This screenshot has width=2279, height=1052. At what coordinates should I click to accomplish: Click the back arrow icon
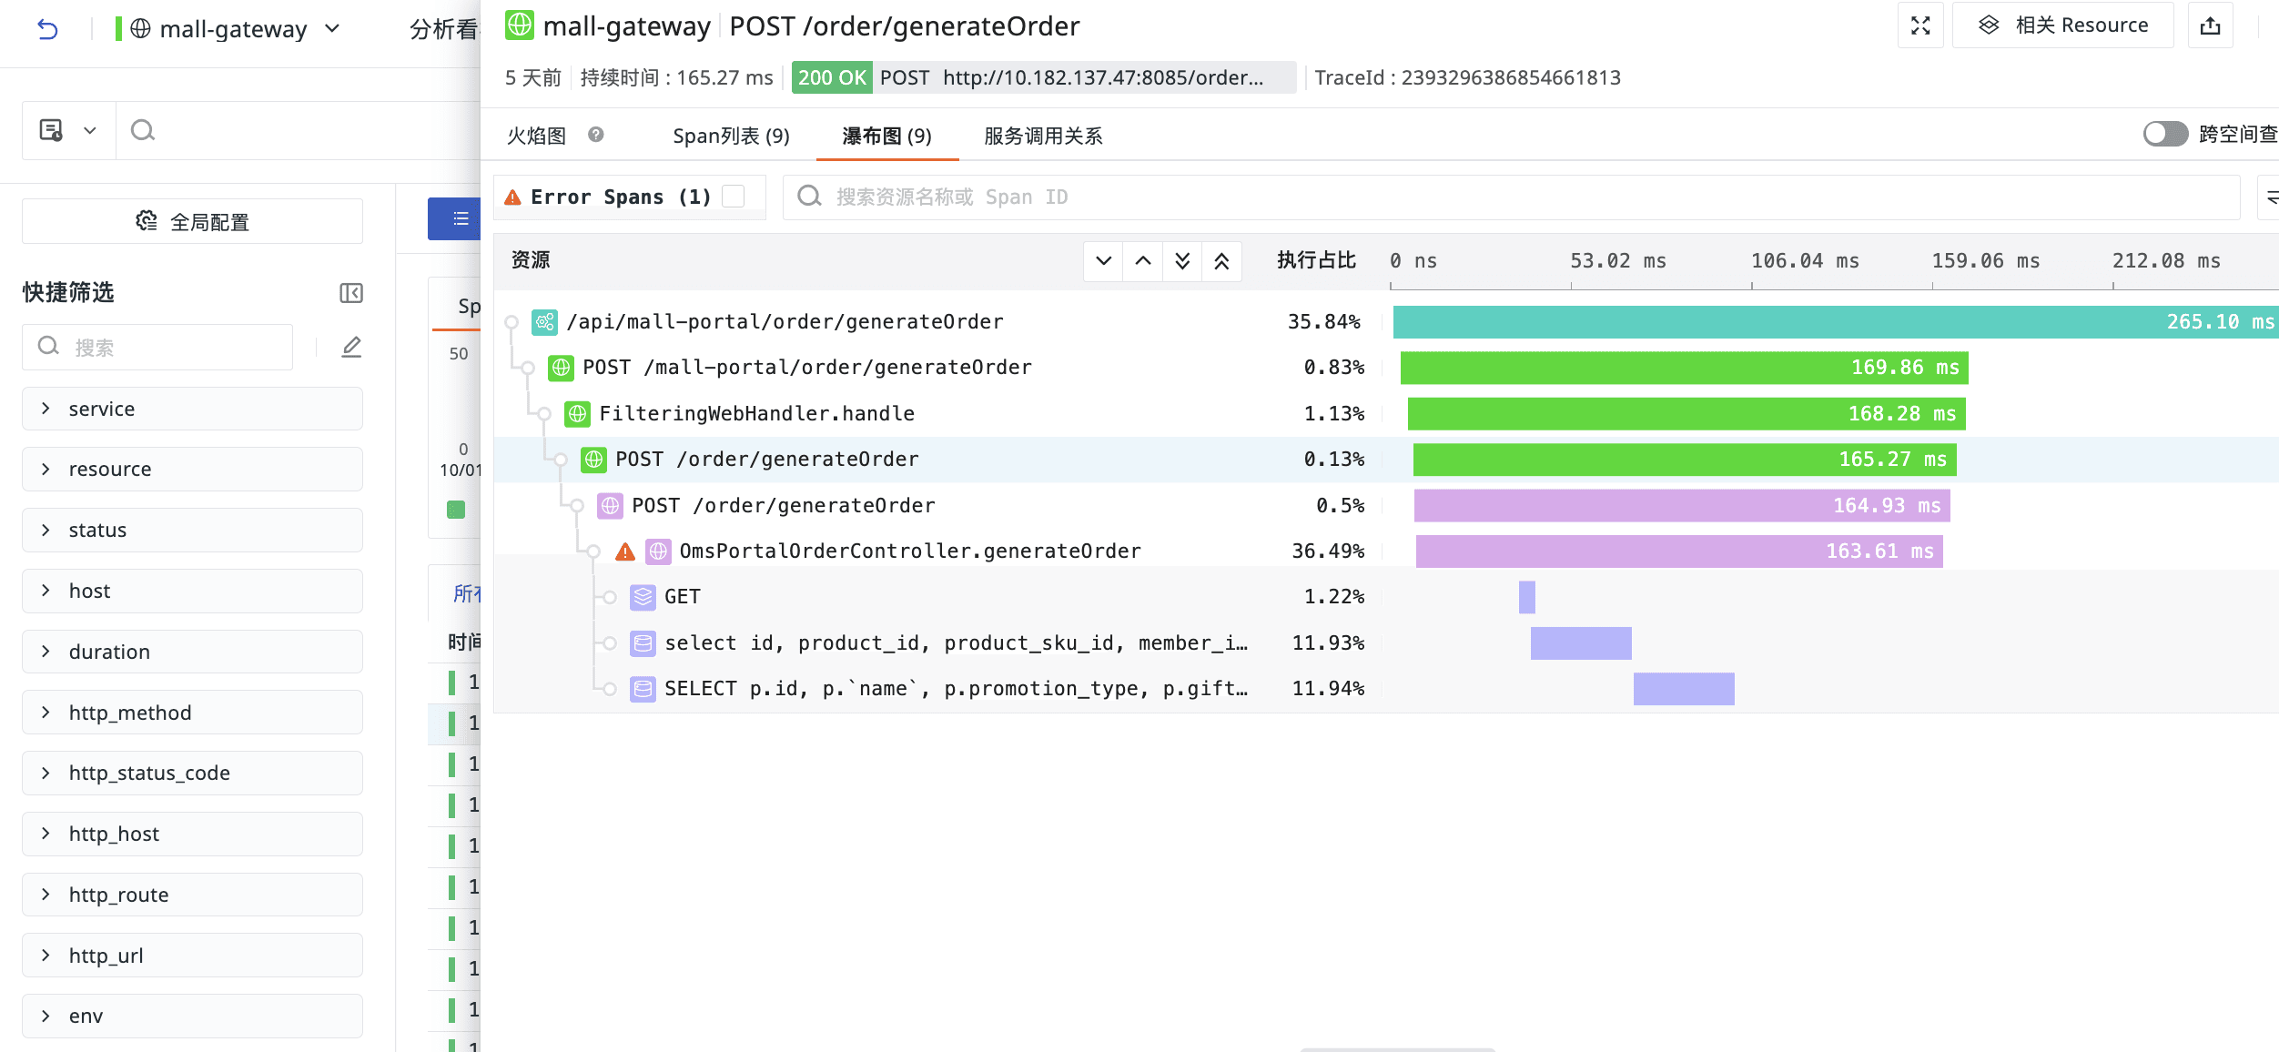point(47,29)
